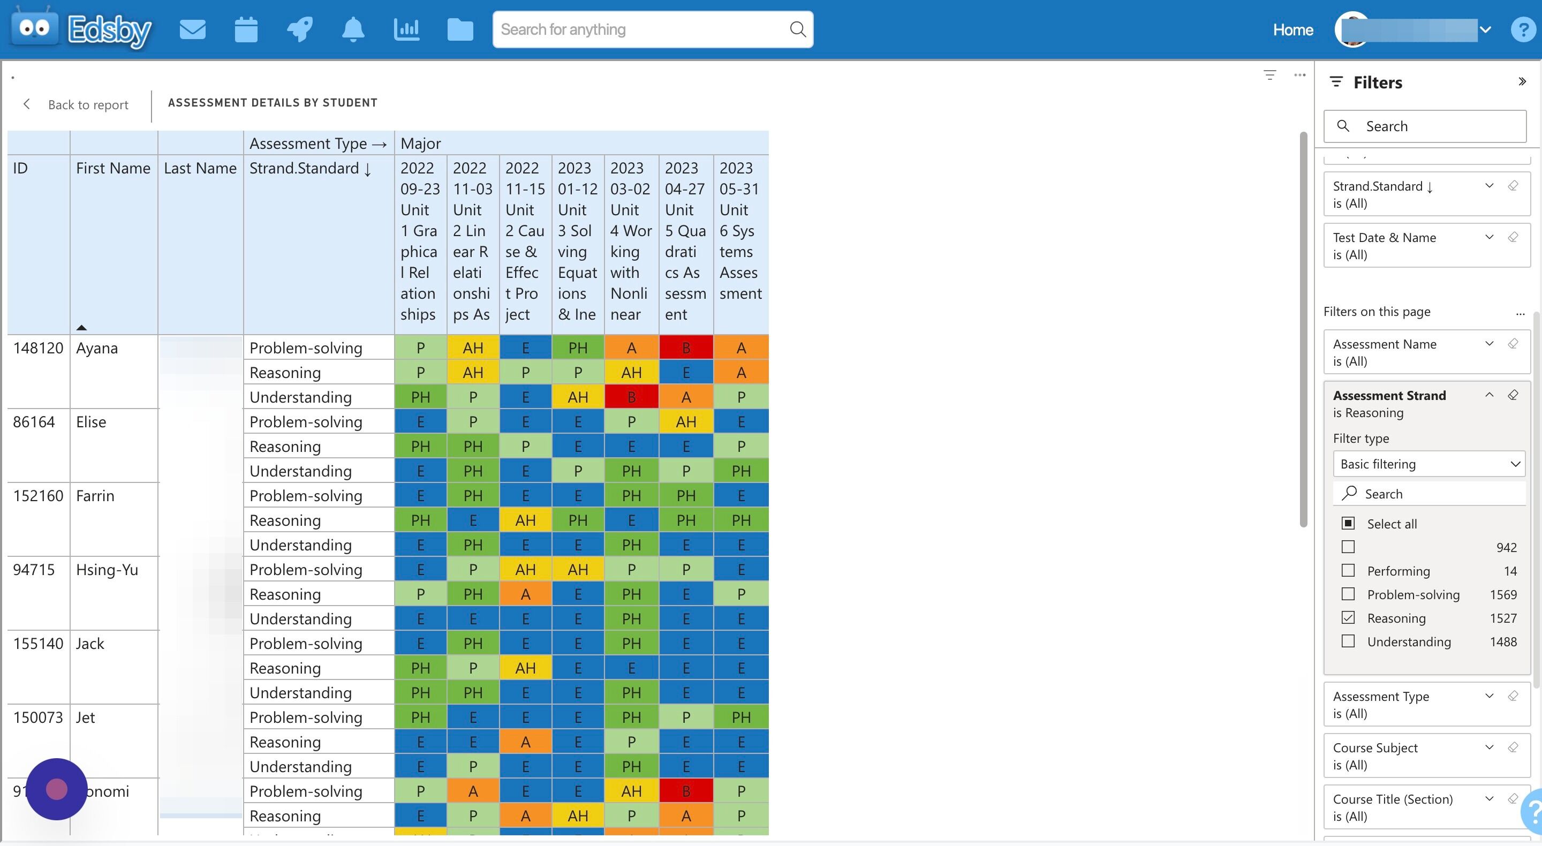
Task: Uncheck the Reasoning strand checkbox
Action: coord(1348,617)
